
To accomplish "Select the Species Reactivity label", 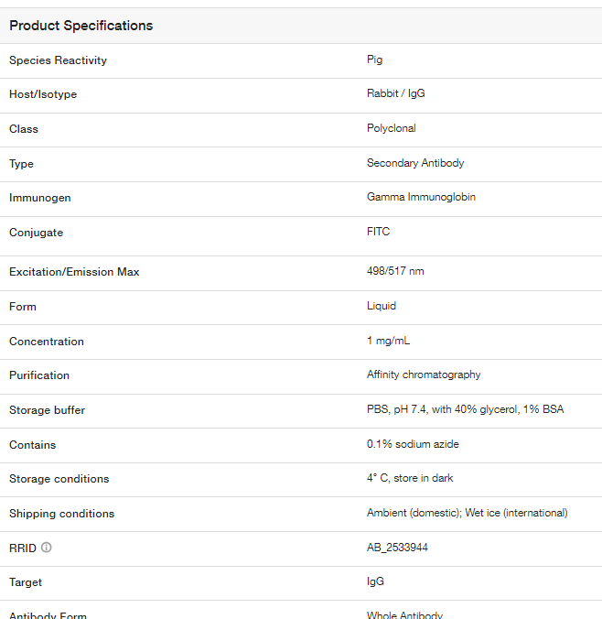I will pos(58,60).
